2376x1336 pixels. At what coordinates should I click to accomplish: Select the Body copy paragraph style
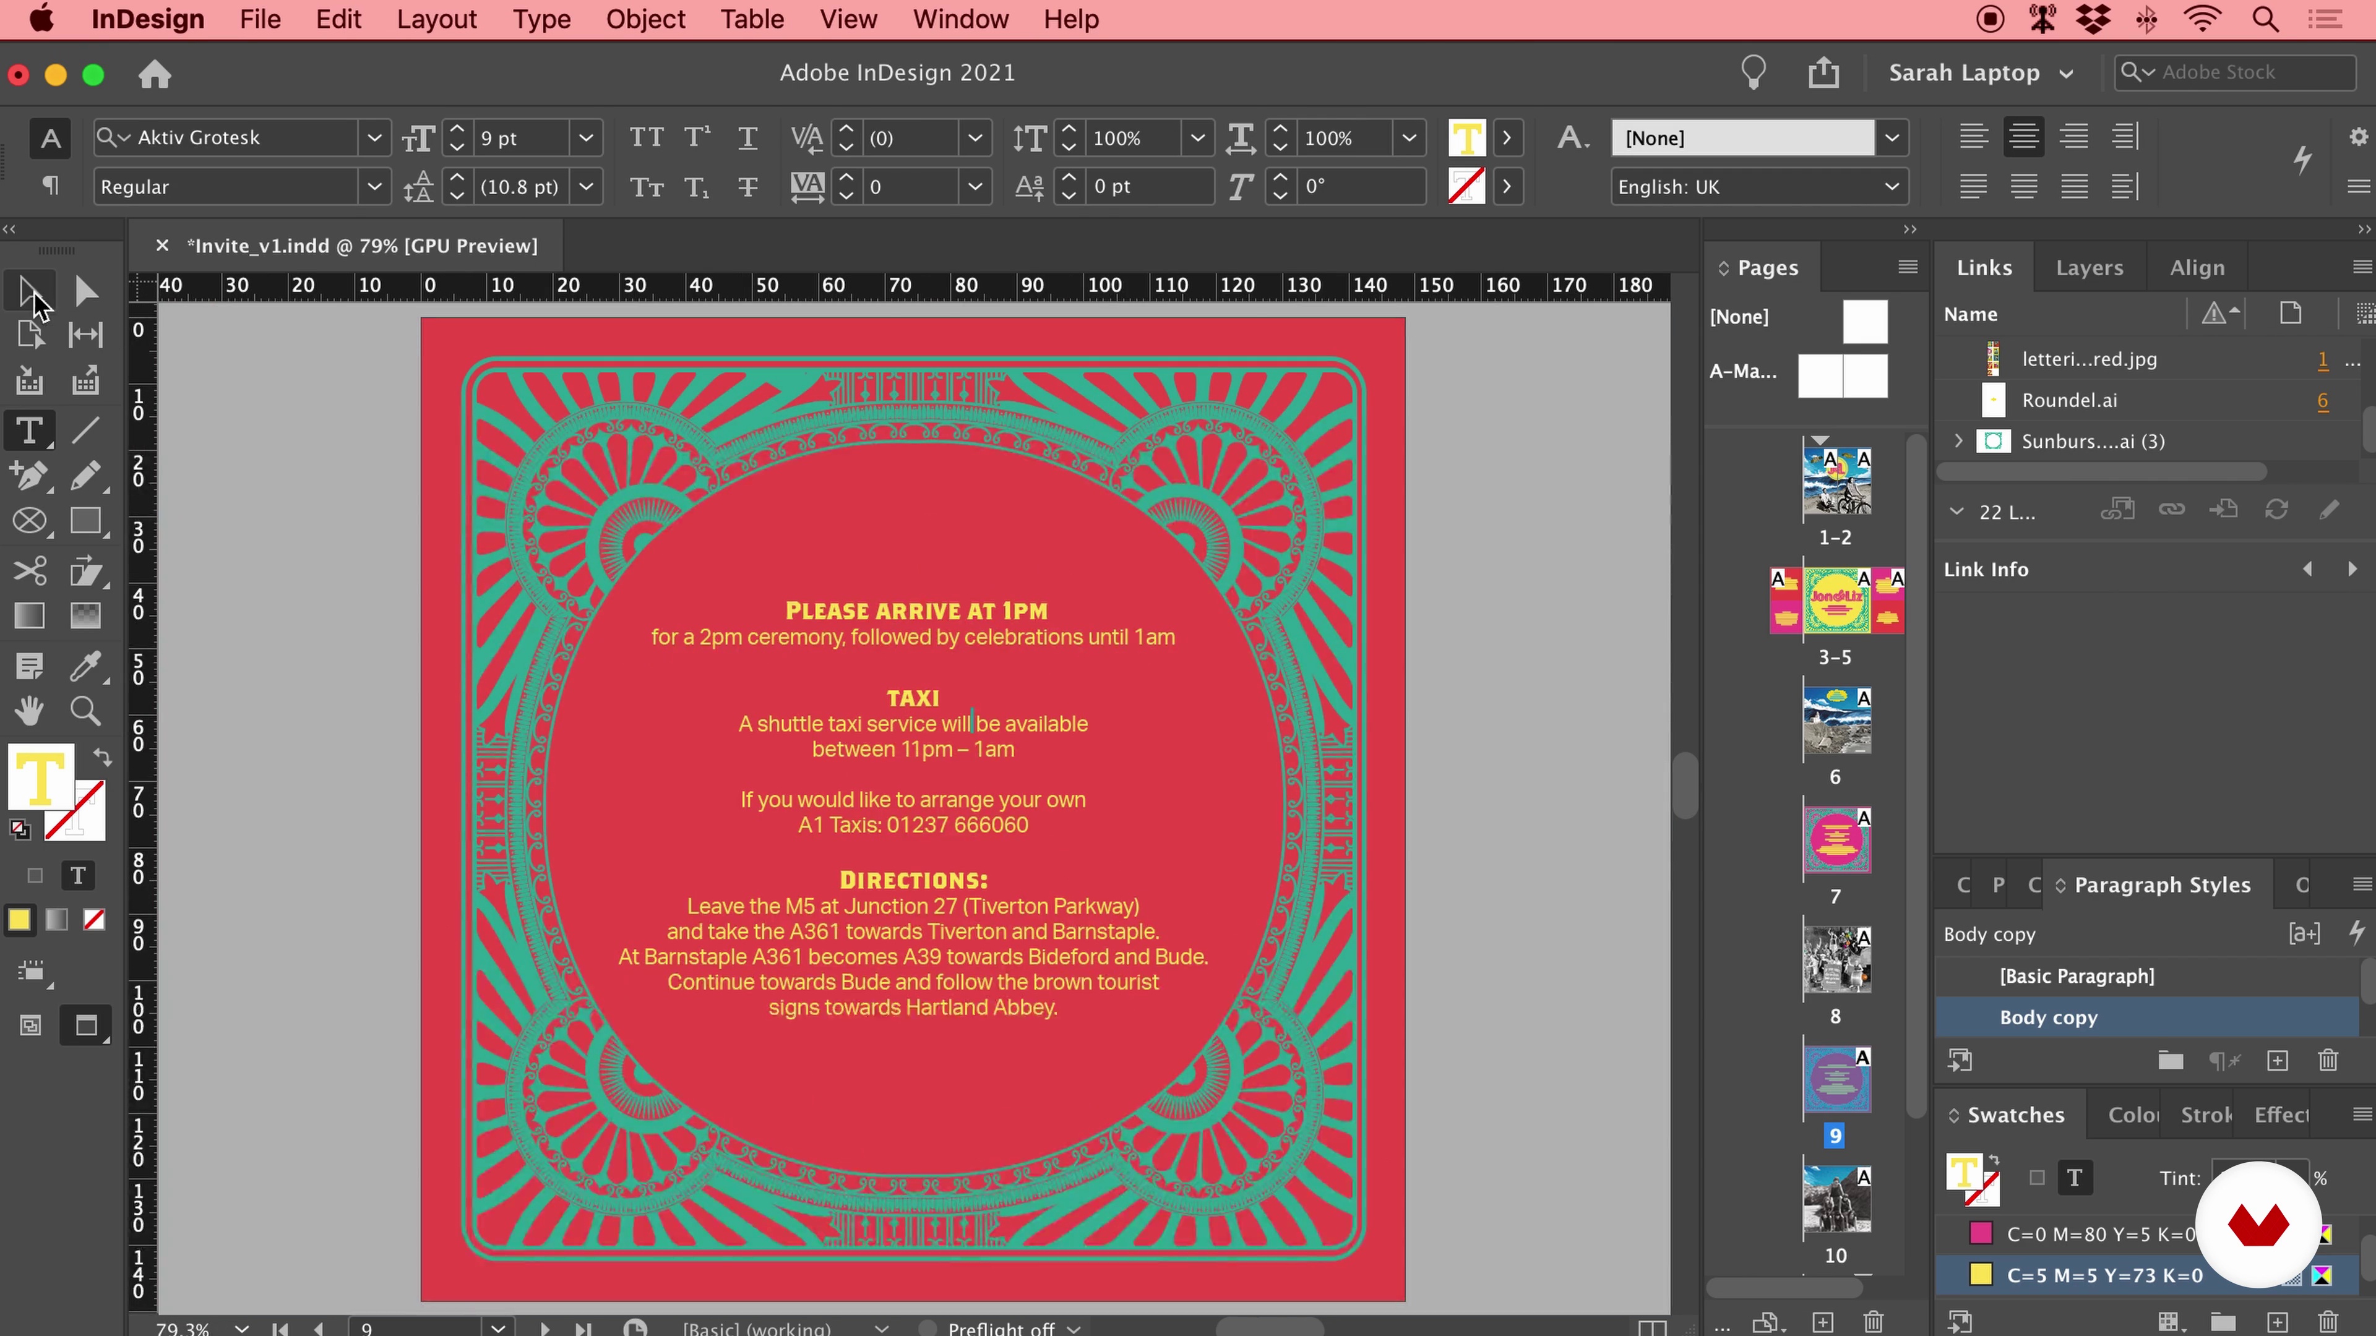[2146, 1018]
